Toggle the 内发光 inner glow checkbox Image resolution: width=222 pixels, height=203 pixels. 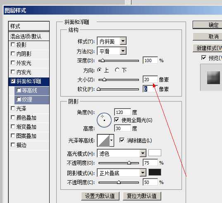tap(13, 72)
